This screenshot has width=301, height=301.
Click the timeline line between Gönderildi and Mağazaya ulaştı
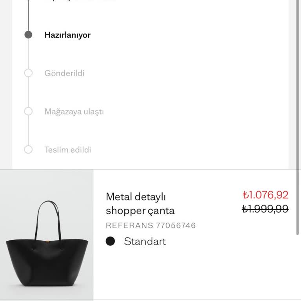coord(28,92)
